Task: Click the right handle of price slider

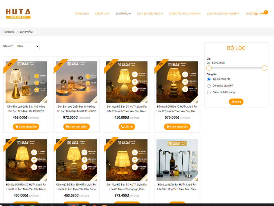Action: tap(264, 68)
